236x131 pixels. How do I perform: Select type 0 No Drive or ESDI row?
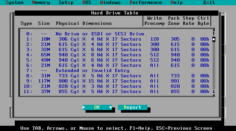[115, 34]
